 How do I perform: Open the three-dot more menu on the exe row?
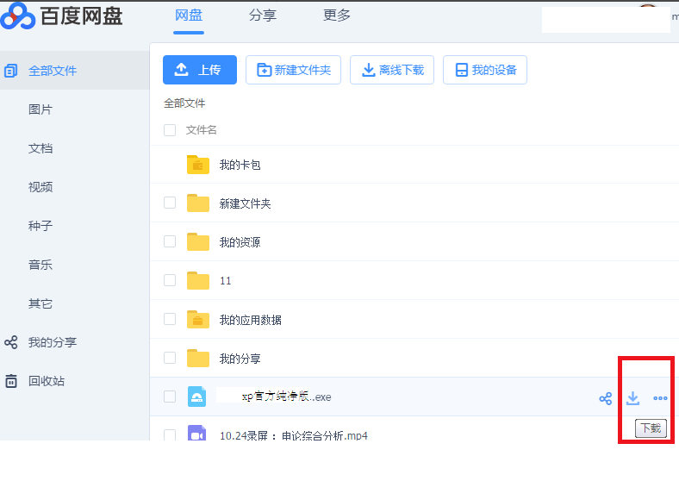coord(660,398)
